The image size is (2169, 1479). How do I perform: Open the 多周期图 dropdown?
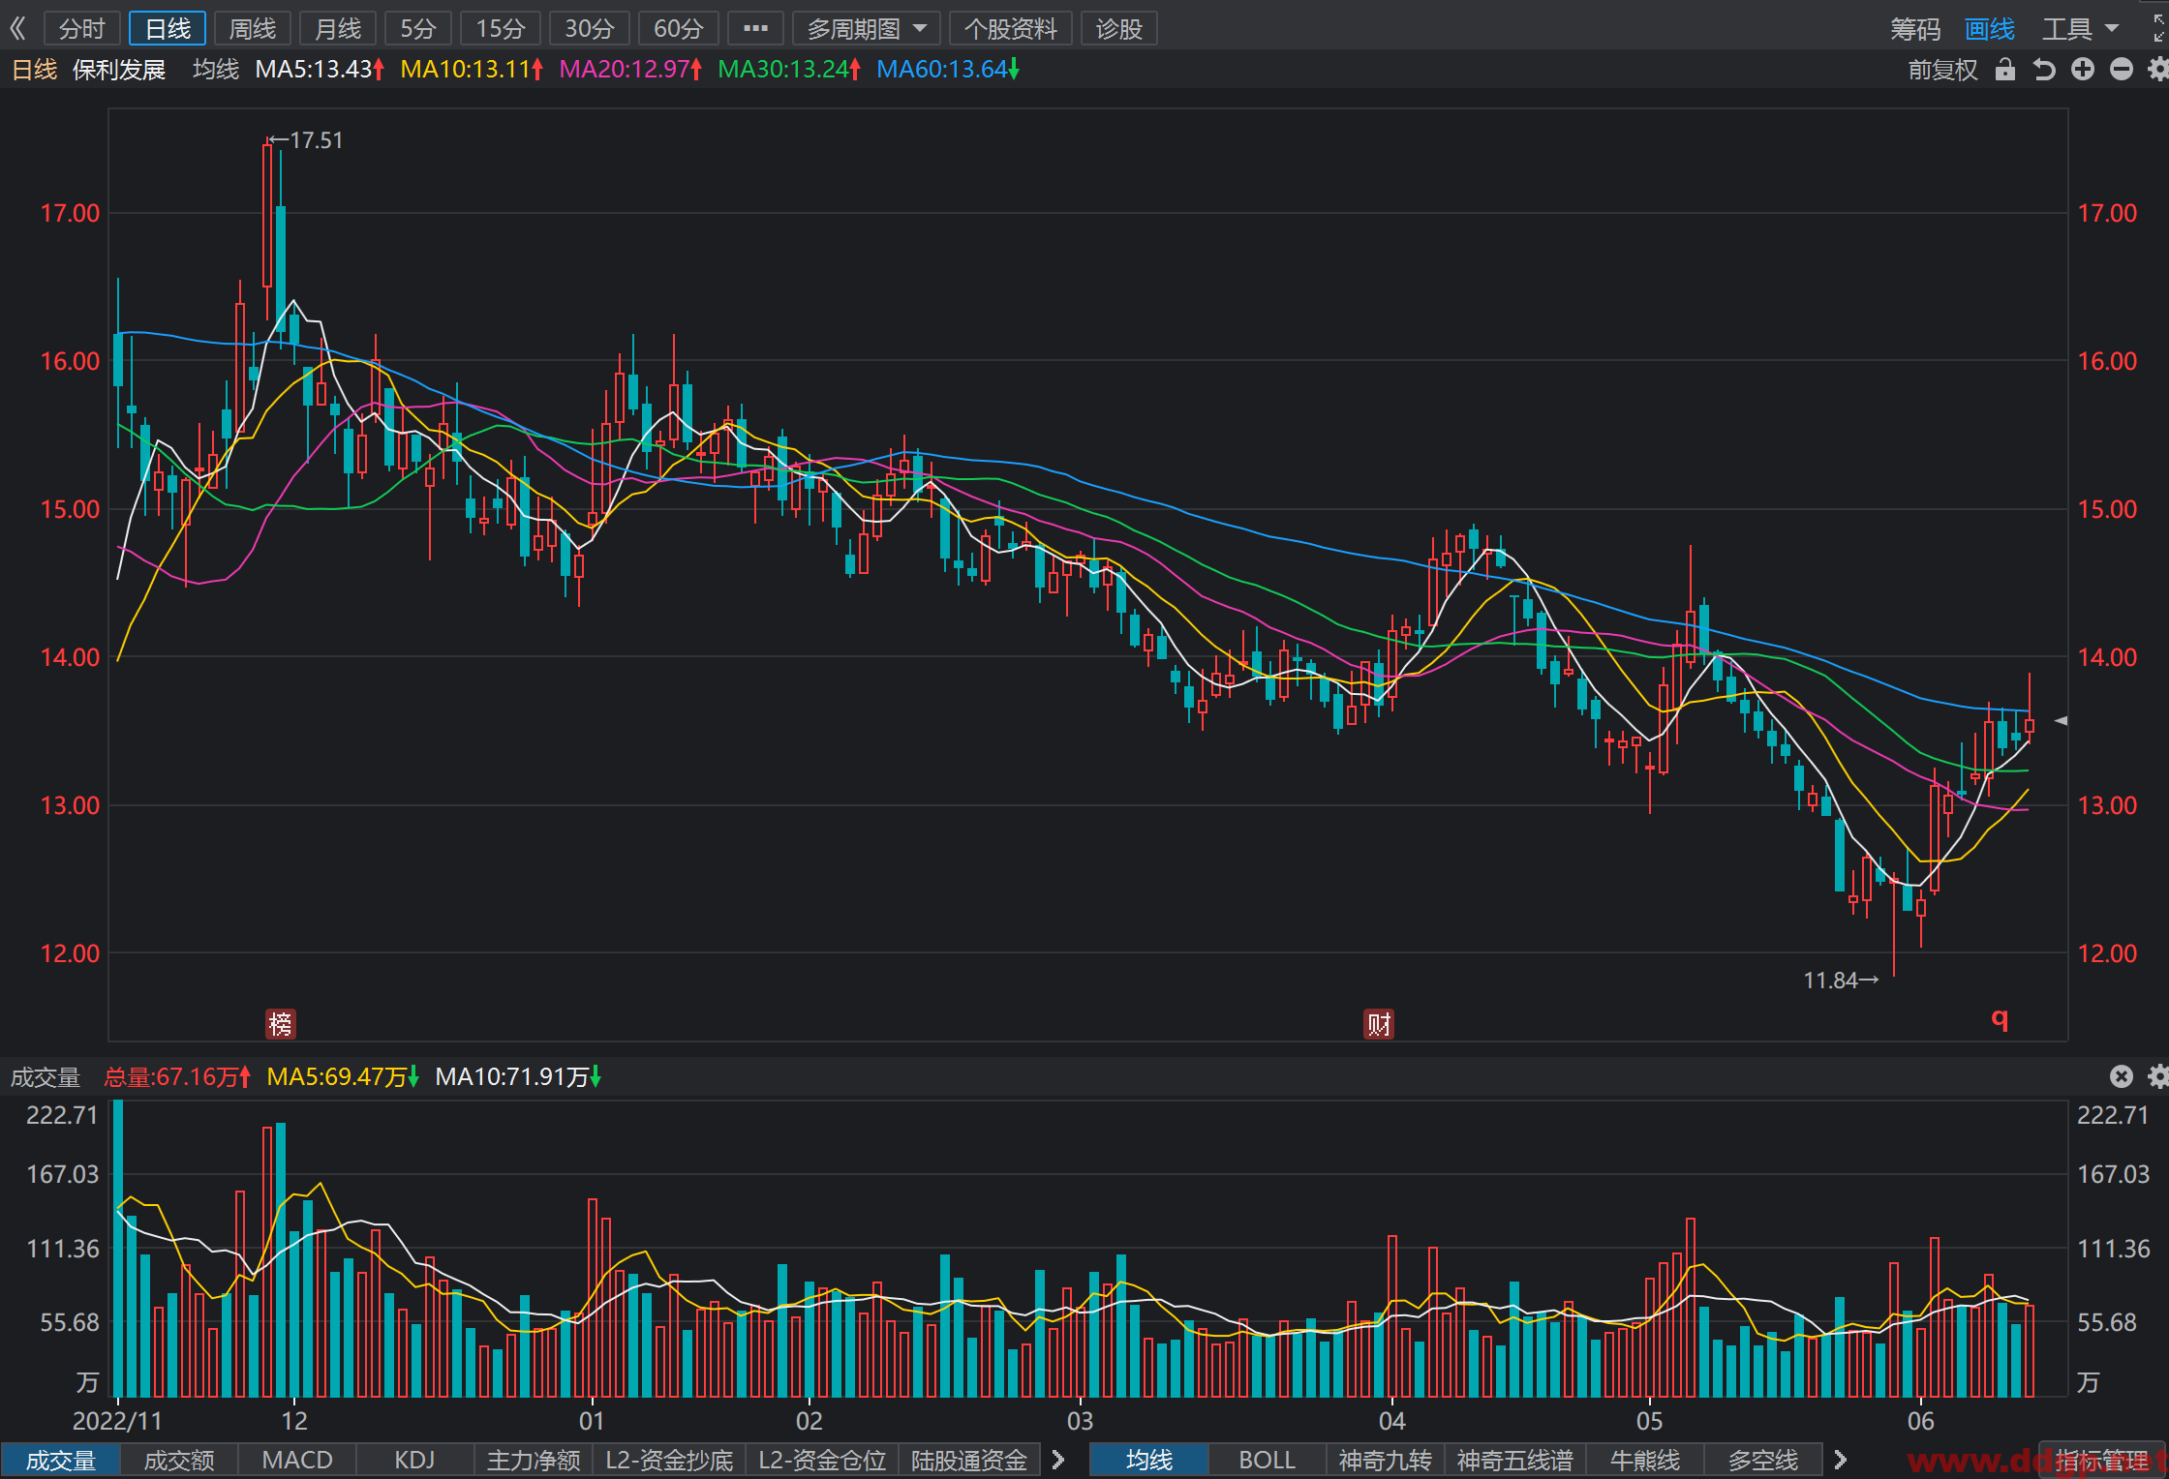pyautogui.click(x=867, y=29)
